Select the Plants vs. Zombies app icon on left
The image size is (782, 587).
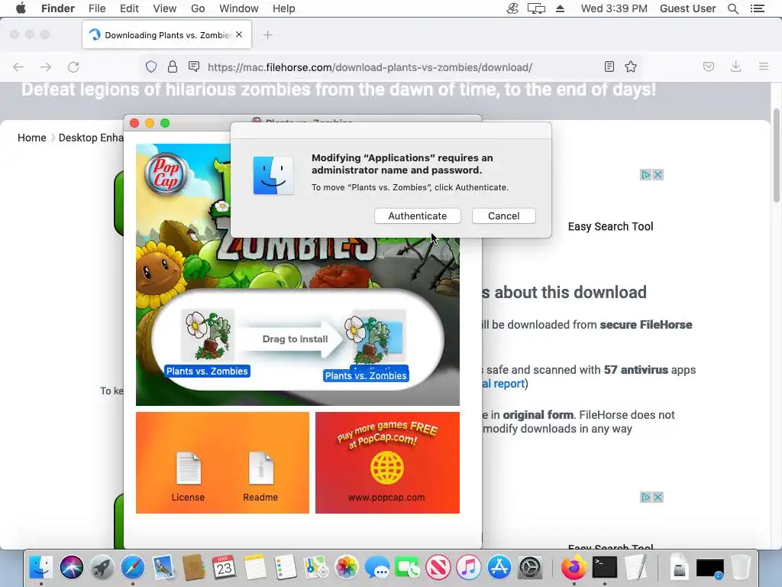(208, 335)
